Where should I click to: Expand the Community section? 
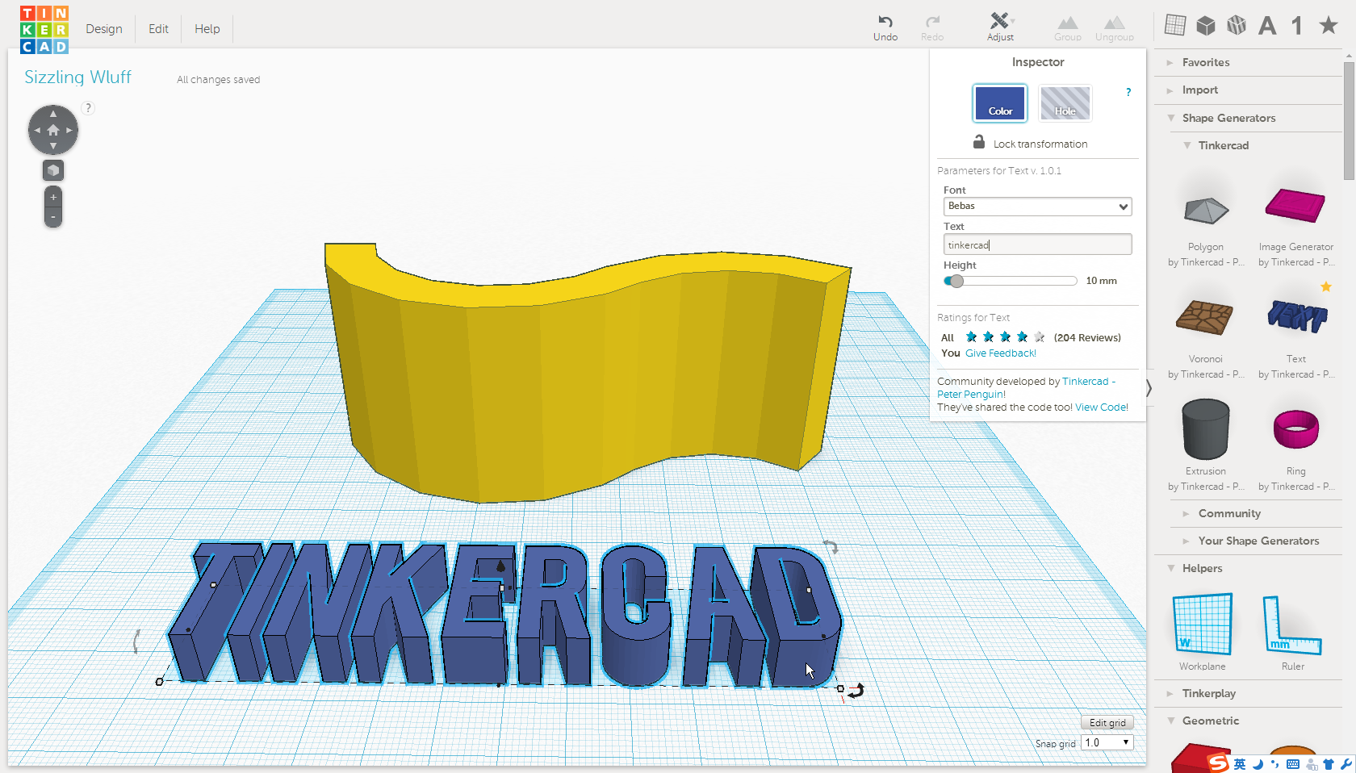[x=1230, y=513]
